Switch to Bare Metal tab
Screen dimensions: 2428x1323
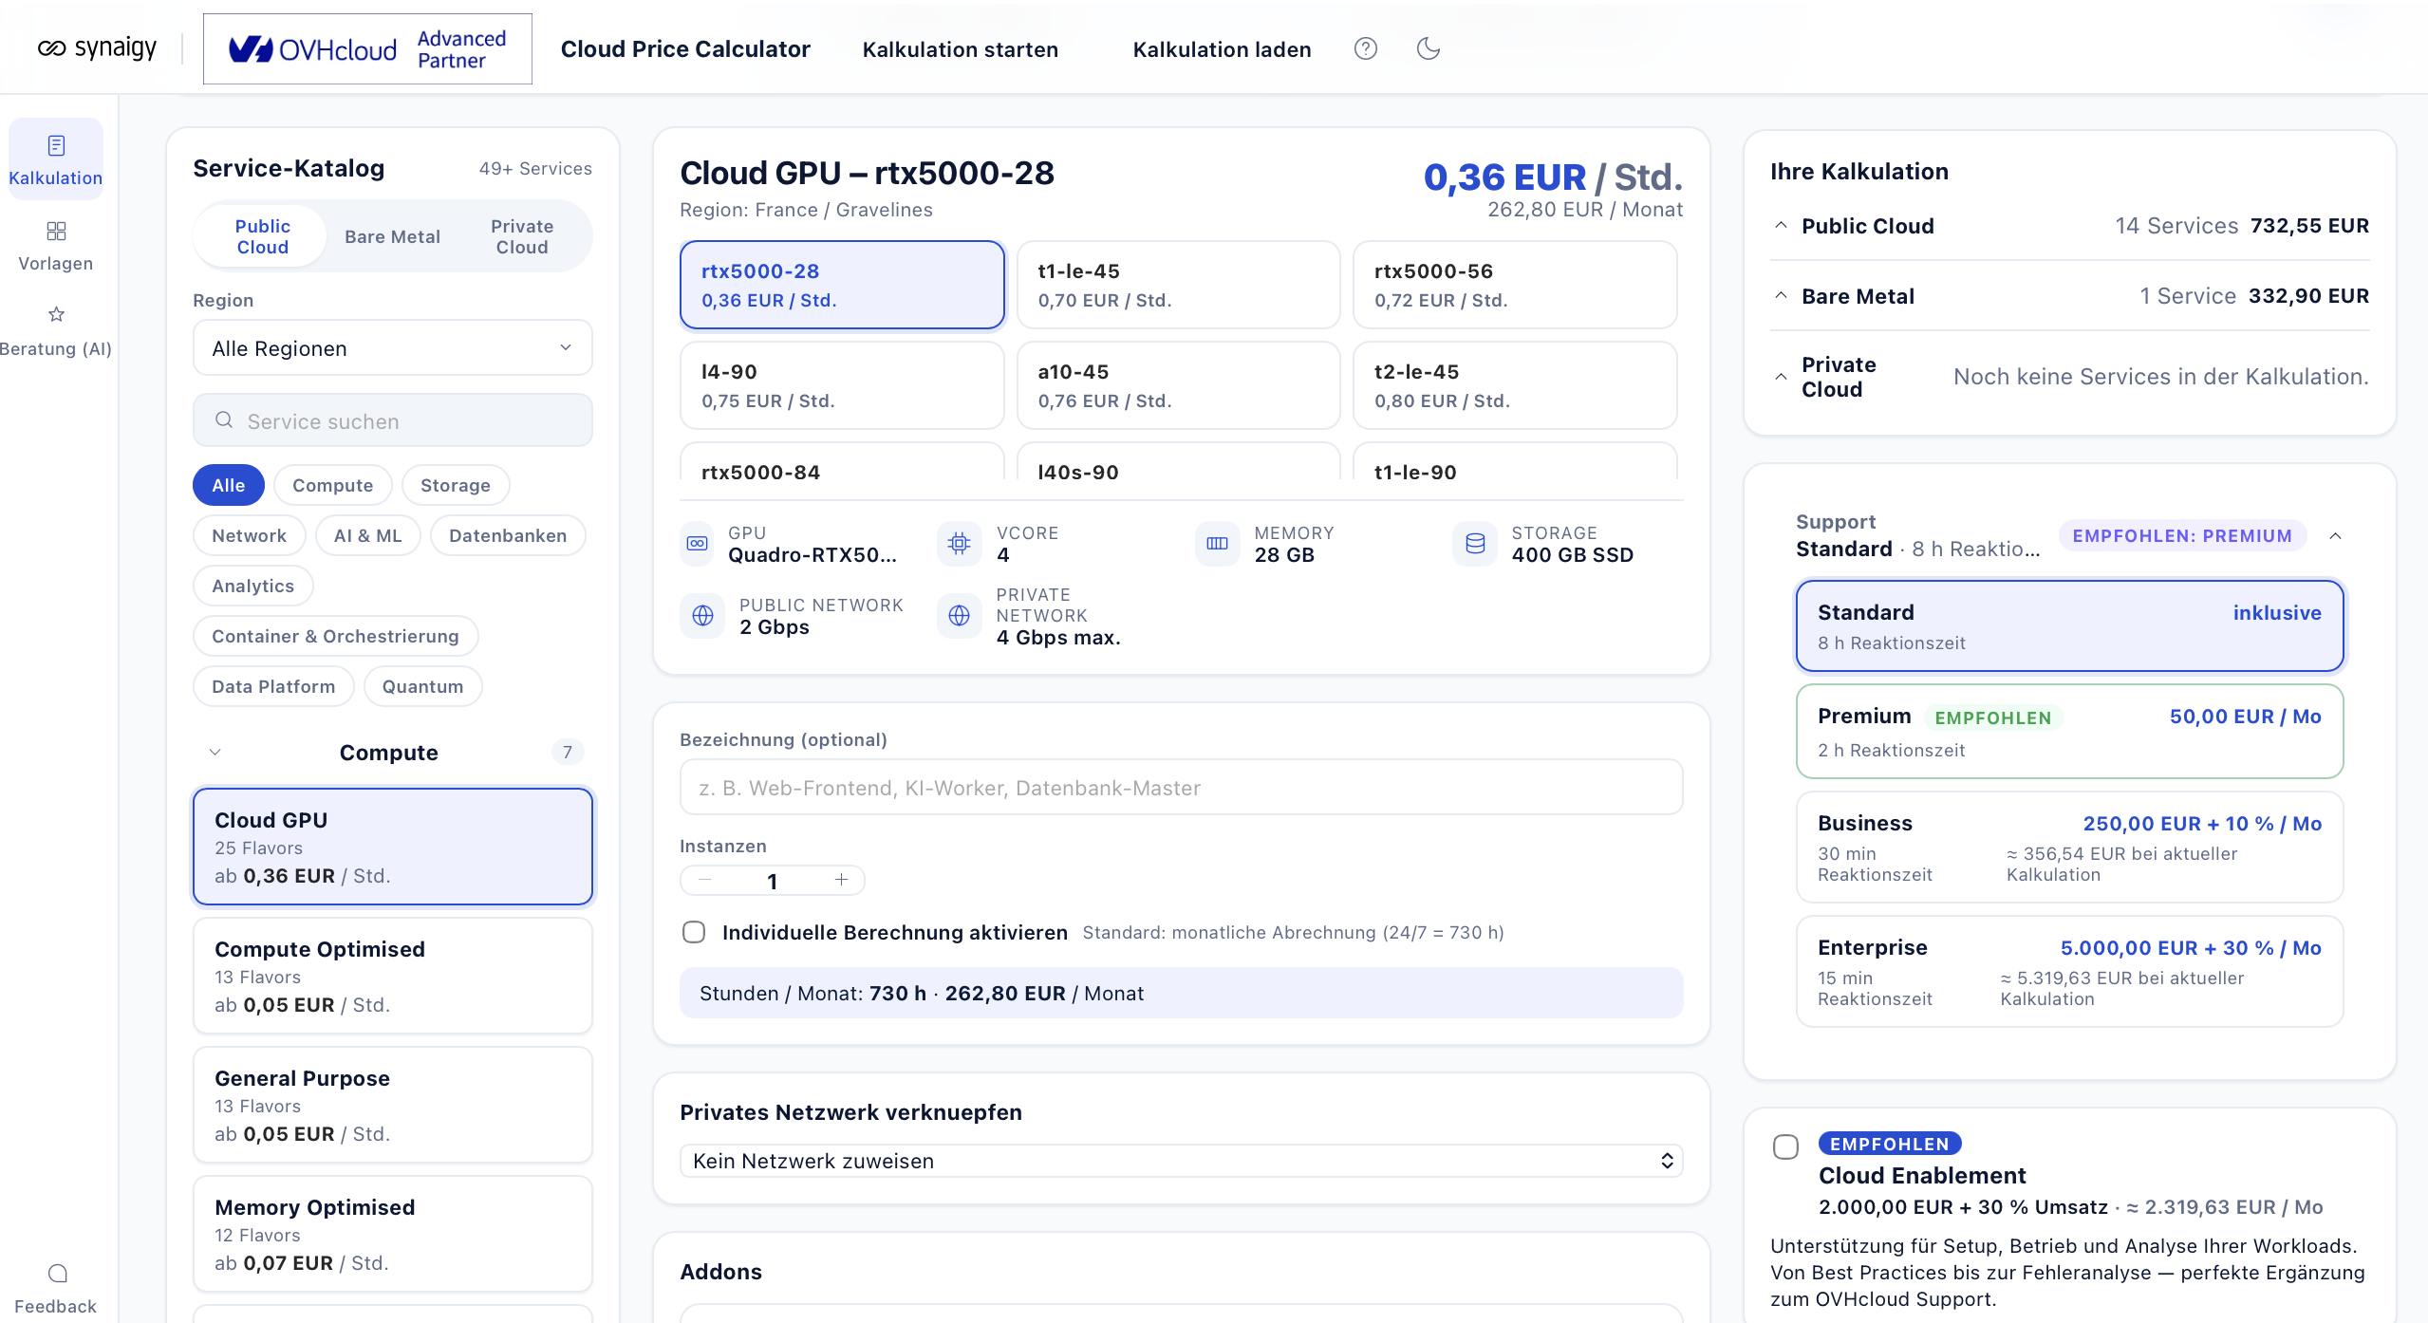pos(392,236)
